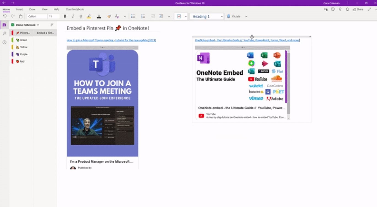Image resolution: width=377 pixels, height=207 pixels.
Task: Select the Pinterest section
Action: pos(22,33)
